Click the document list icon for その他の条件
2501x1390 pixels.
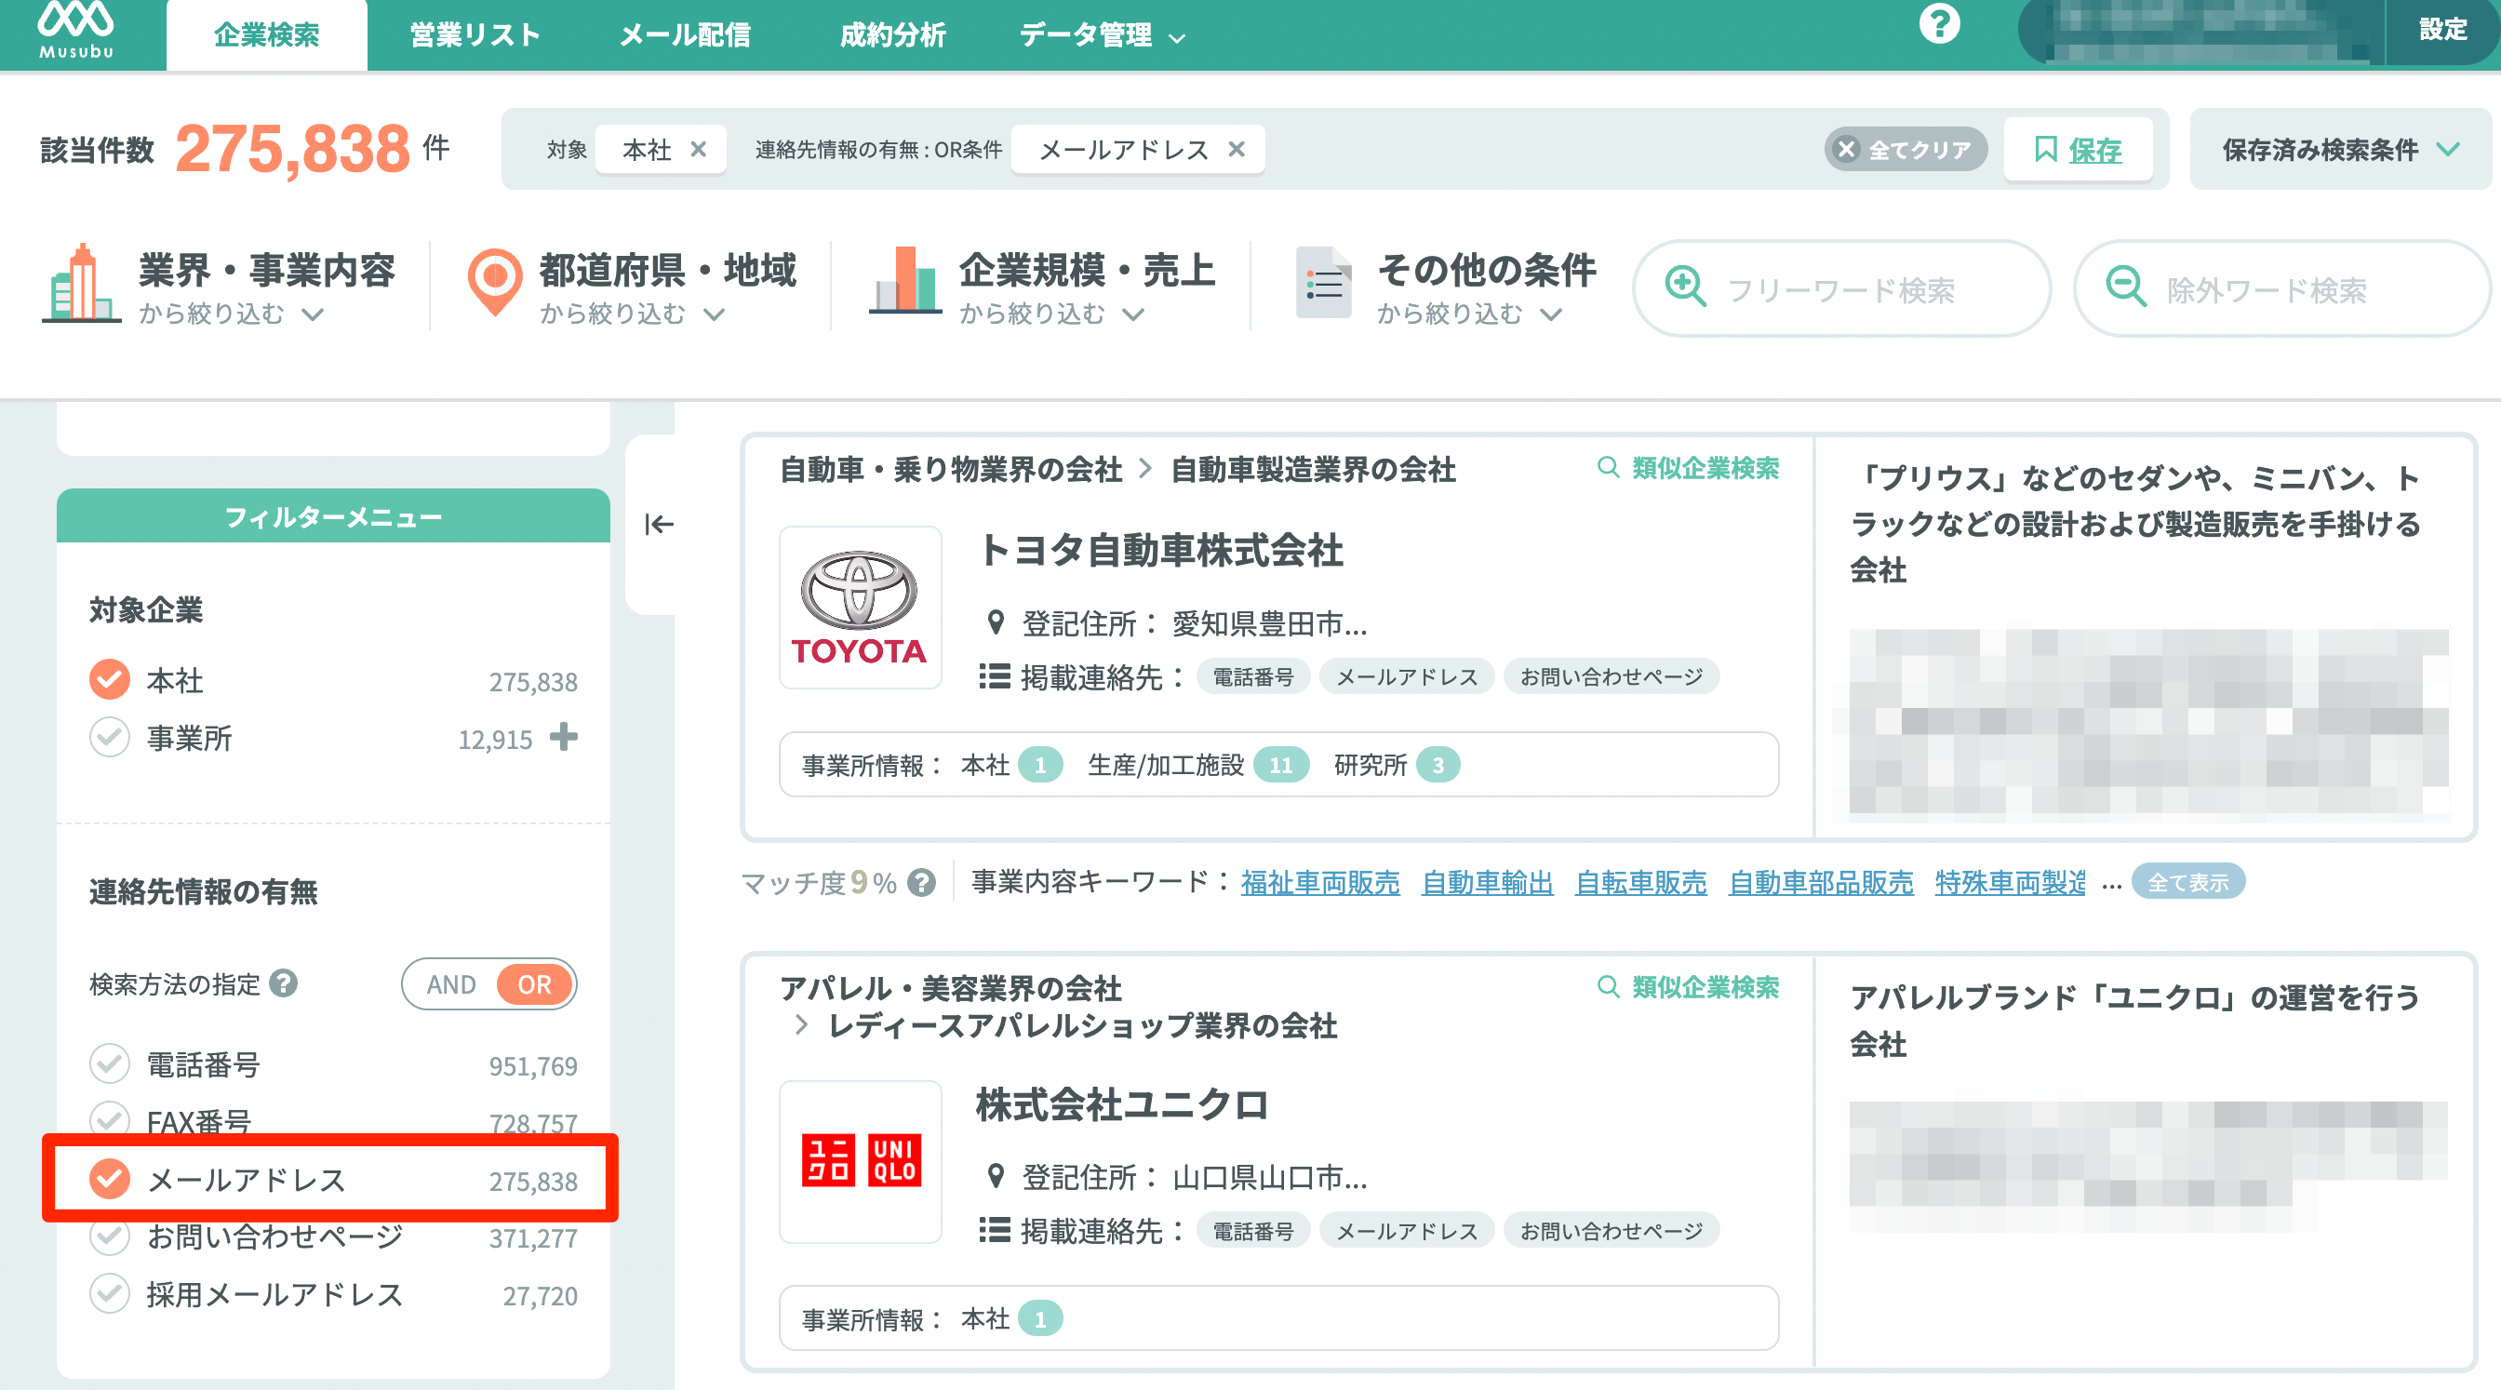(1323, 283)
